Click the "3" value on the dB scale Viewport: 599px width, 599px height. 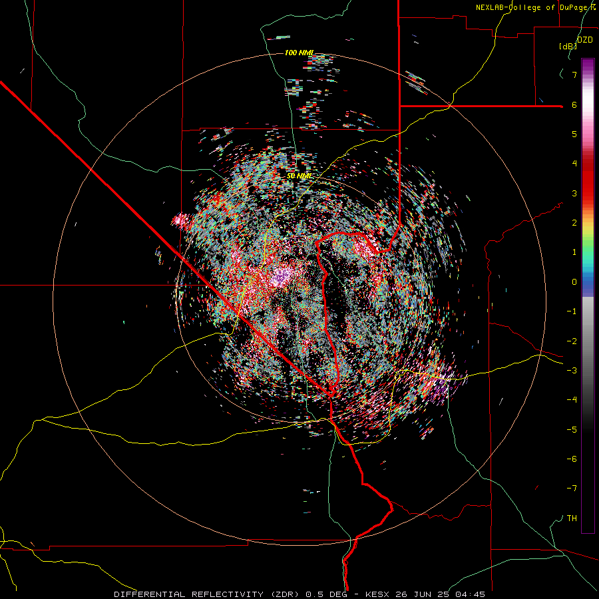click(x=574, y=193)
